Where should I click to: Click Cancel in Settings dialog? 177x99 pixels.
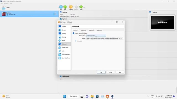pyautogui.click(x=110, y=72)
